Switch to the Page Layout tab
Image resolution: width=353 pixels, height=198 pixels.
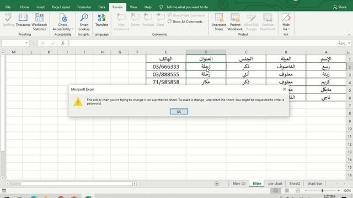click(61, 7)
